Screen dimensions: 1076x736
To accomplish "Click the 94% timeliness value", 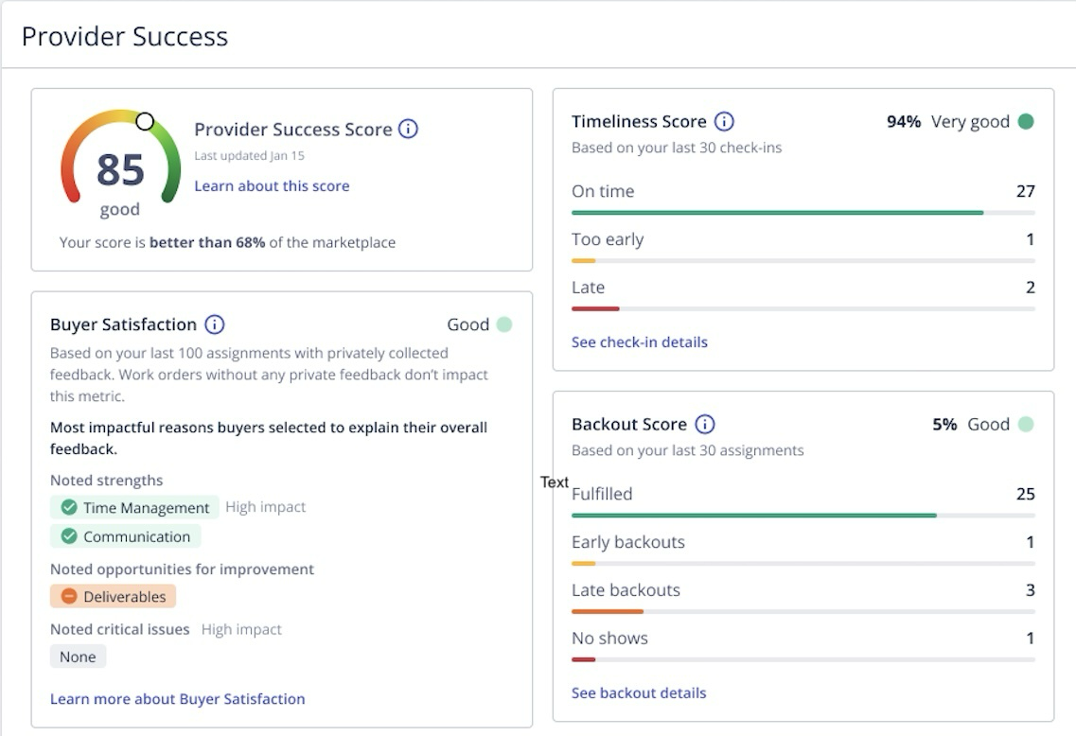I will [x=904, y=122].
